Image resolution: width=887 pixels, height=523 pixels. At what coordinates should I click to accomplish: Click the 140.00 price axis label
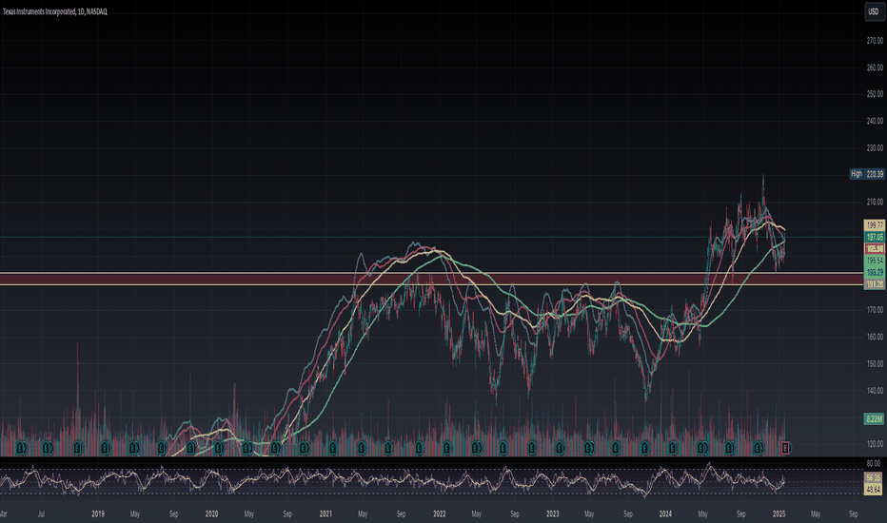point(875,391)
